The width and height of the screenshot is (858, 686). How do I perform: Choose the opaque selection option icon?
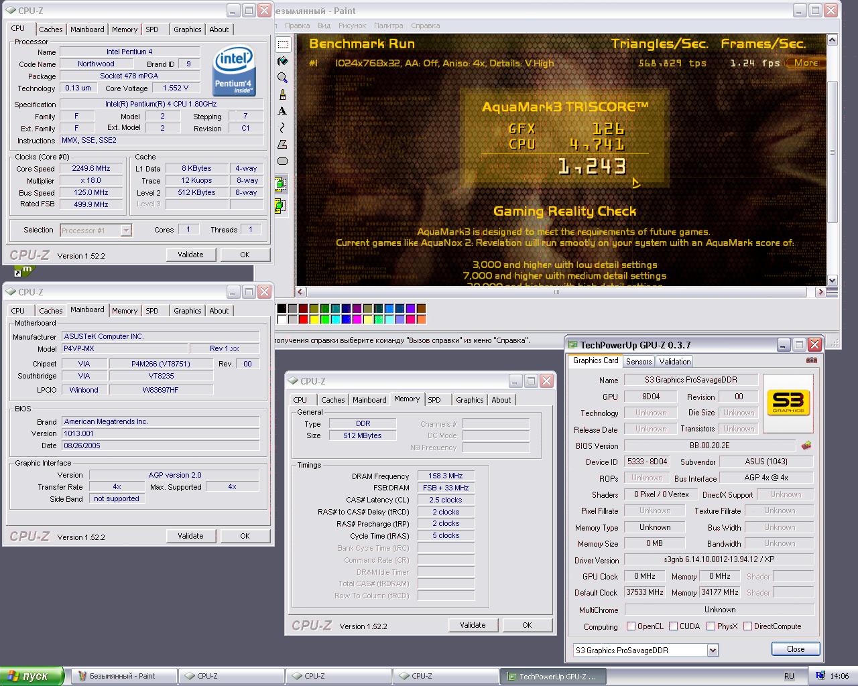pos(281,184)
